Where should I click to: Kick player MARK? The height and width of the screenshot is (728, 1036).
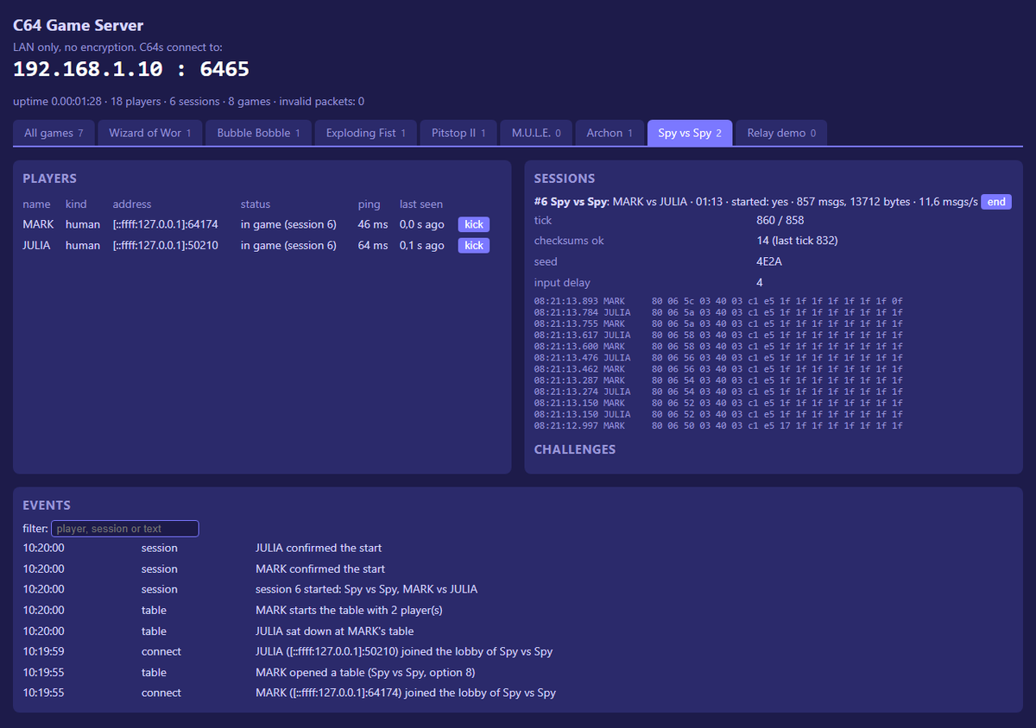[x=474, y=224]
